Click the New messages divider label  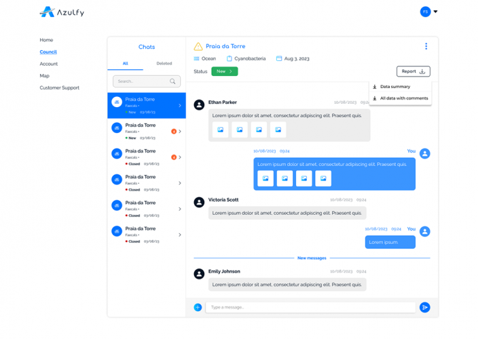tap(312, 258)
